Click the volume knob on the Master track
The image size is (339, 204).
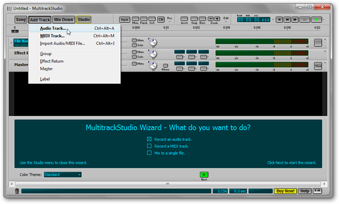pyautogui.click(x=153, y=66)
